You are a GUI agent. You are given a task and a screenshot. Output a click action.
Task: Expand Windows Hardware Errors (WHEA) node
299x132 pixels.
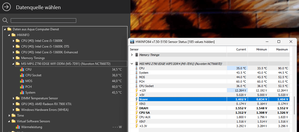14,110
